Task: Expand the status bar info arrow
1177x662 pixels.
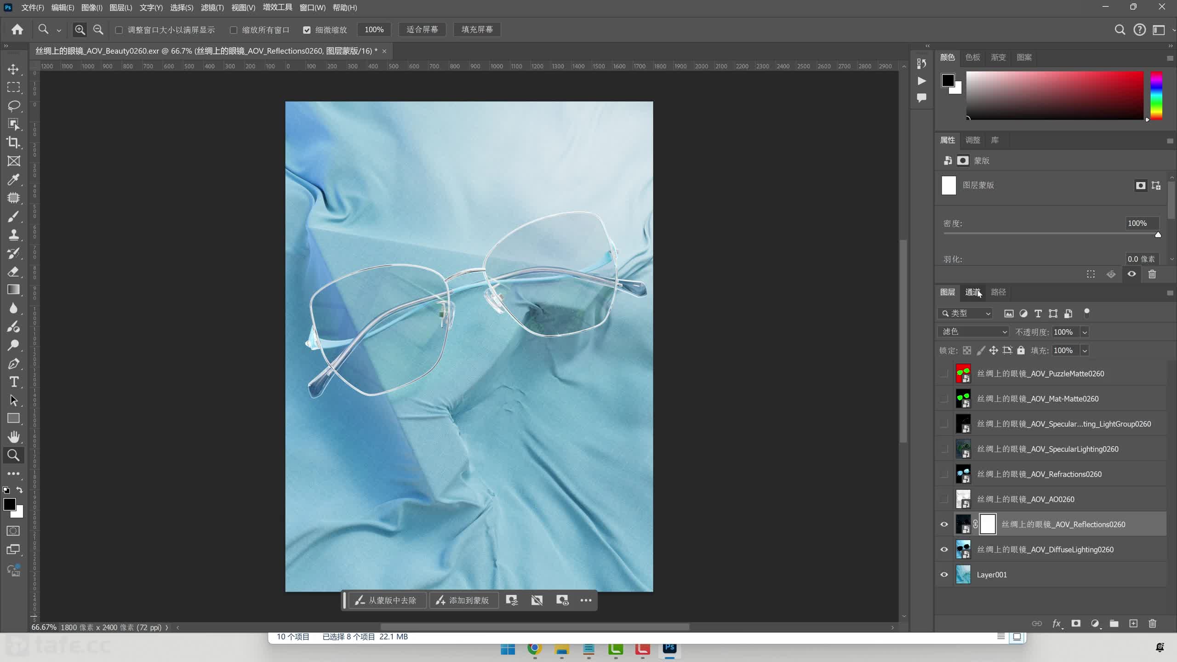Action: pyautogui.click(x=167, y=628)
